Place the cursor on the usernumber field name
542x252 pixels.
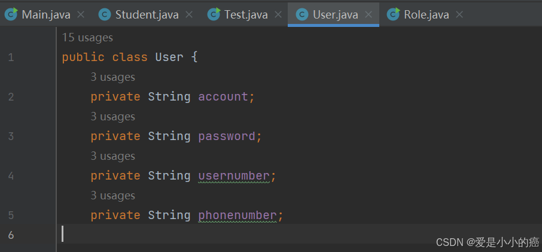(234, 176)
